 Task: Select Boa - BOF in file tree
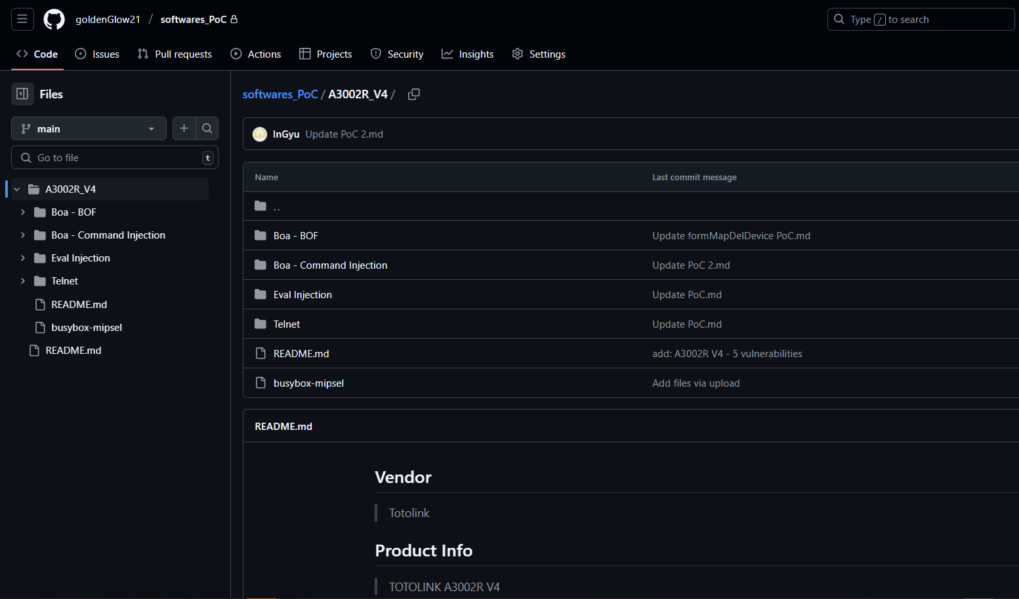(73, 212)
